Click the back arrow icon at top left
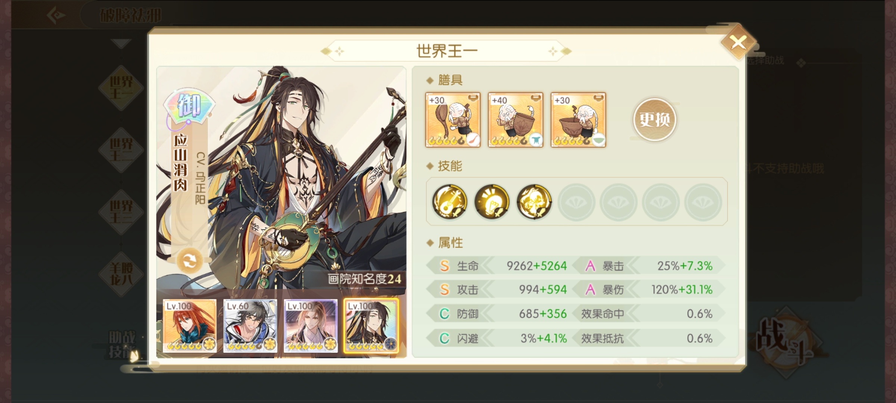This screenshot has height=403, width=896. tap(56, 15)
